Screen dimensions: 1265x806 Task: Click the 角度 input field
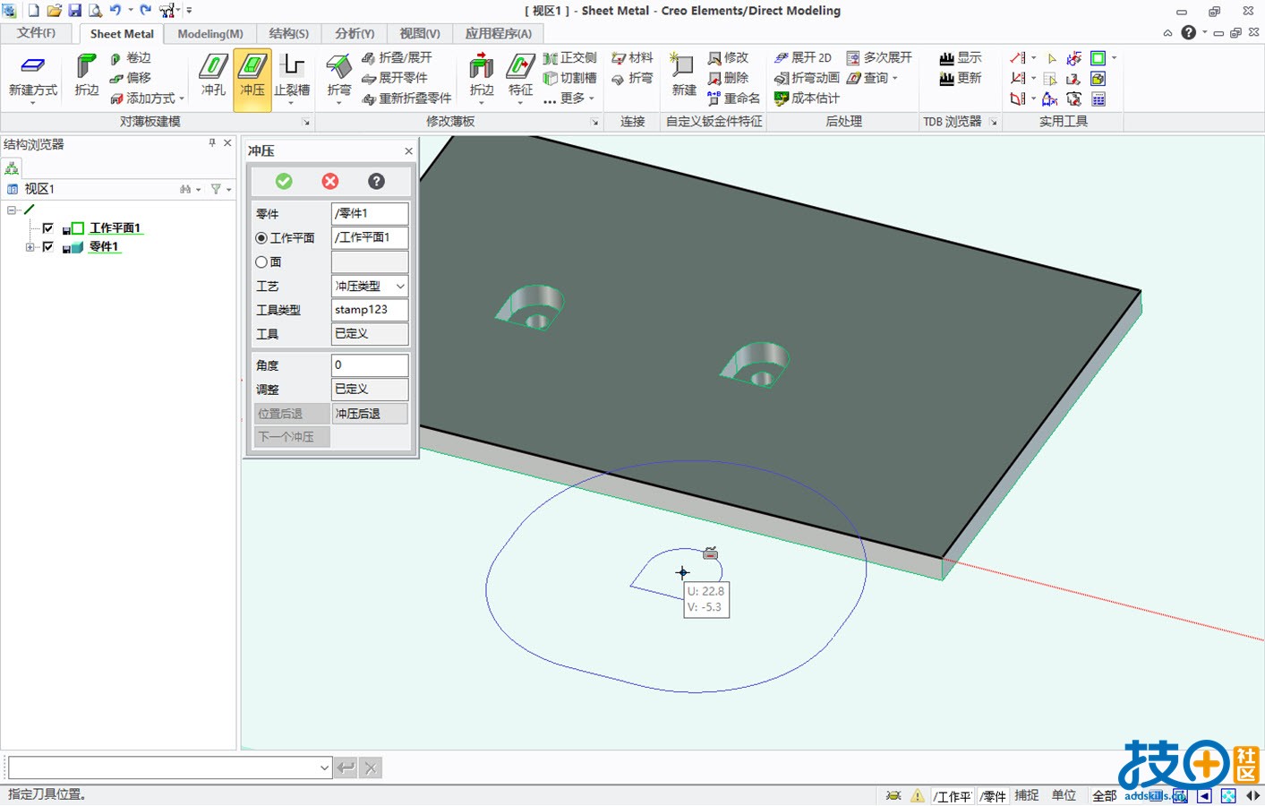370,364
